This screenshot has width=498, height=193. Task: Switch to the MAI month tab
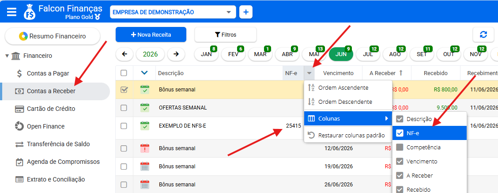point(314,54)
